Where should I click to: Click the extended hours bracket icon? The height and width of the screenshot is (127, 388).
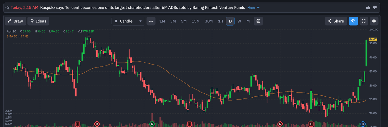point(151,21)
